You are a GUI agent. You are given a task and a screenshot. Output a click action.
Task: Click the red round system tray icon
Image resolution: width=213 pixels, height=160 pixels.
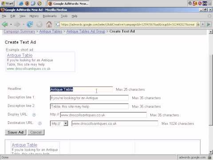click(x=200, y=3)
